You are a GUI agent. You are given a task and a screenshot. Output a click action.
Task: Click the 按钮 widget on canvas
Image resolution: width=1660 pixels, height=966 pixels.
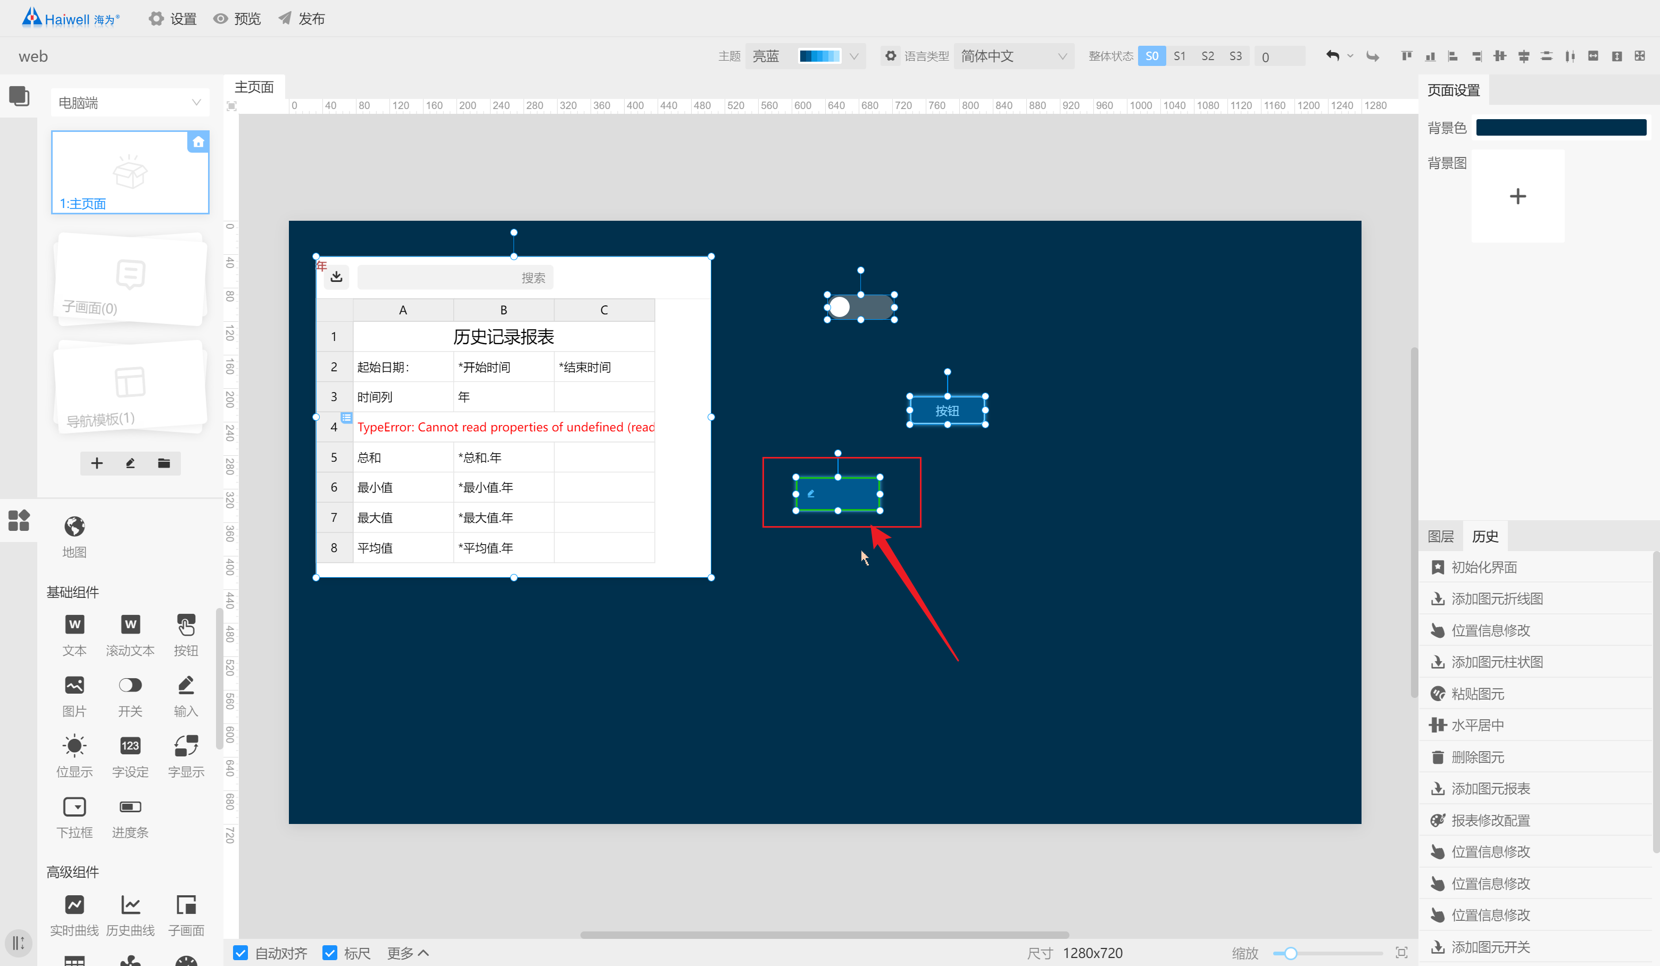(x=947, y=410)
